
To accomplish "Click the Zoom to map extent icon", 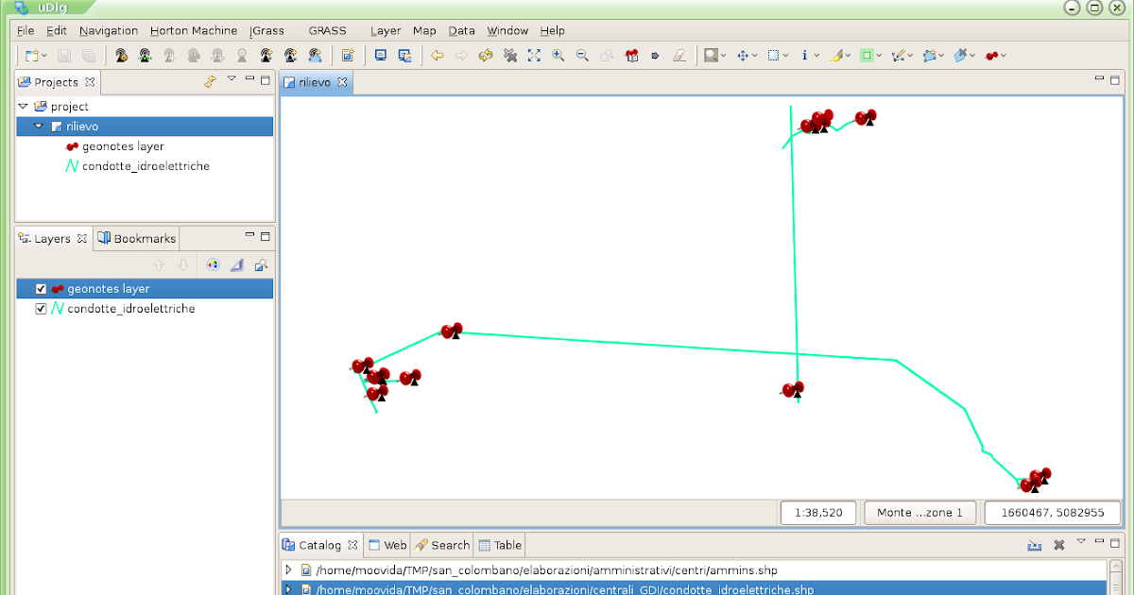I will (x=534, y=55).
